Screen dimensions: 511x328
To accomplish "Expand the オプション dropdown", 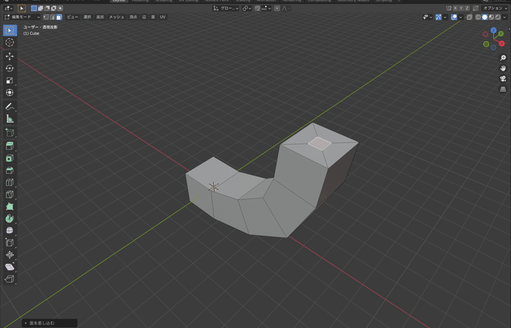I will [x=494, y=8].
